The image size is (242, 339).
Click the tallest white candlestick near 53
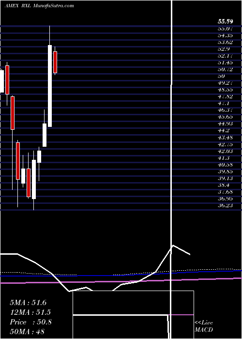tap(50, 86)
